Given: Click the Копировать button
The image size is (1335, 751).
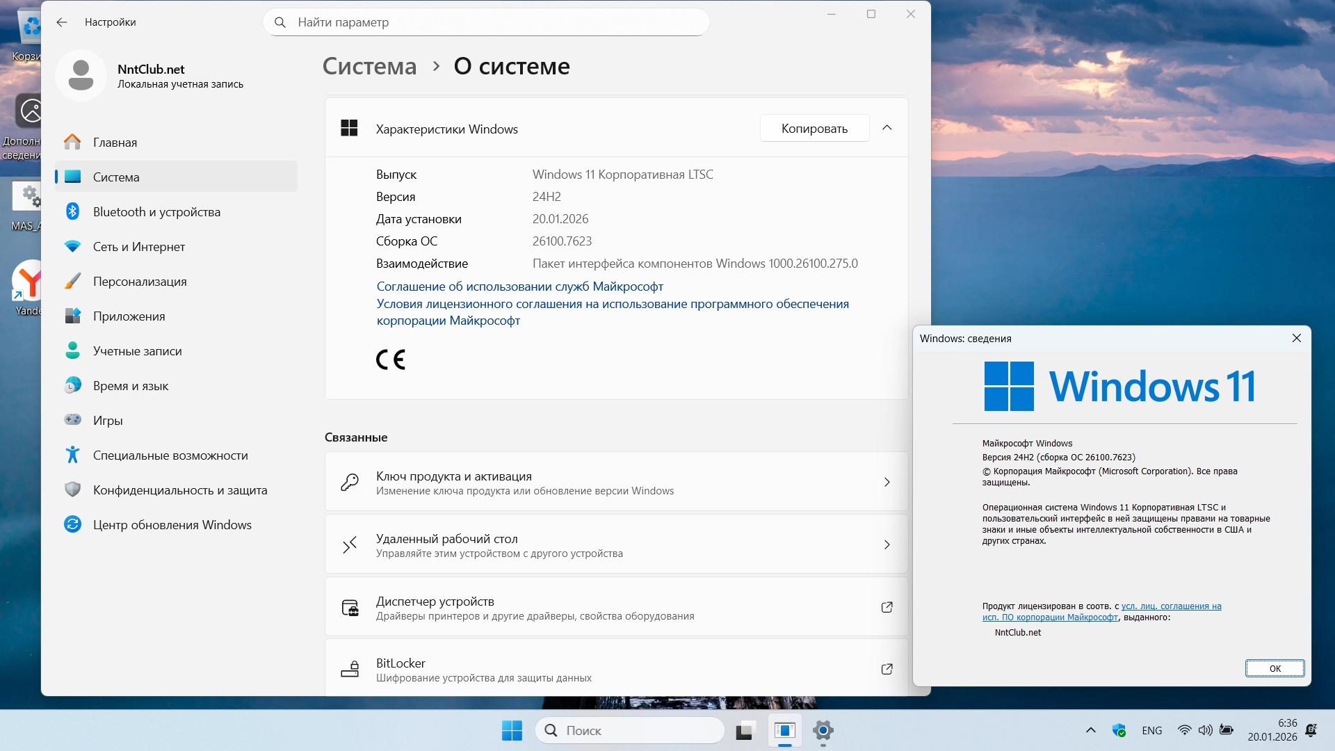Looking at the screenshot, I should pos(814,129).
